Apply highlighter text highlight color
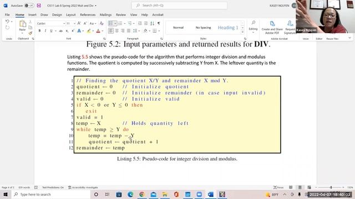Image resolution: width=355 pixels, height=199 pixels. click(89, 31)
